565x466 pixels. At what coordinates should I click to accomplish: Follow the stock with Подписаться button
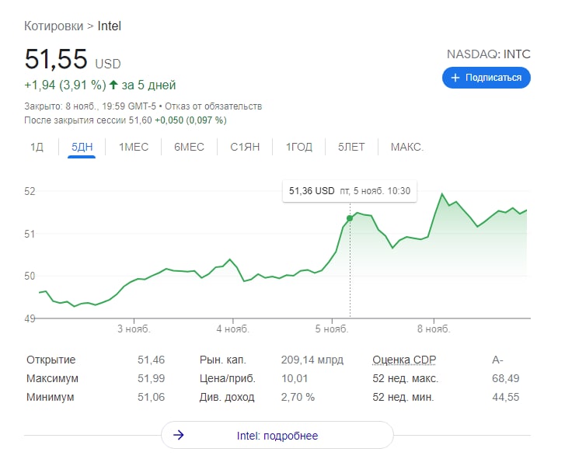coord(487,78)
